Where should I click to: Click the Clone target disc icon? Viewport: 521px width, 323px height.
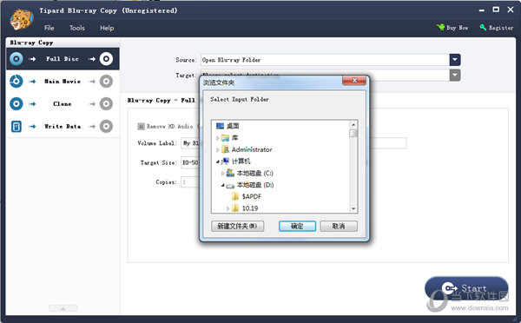tap(106, 103)
